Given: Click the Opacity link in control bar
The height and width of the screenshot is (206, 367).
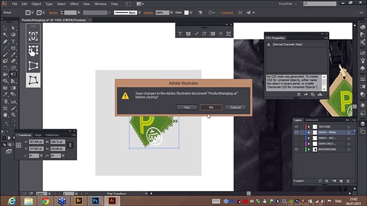Looking at the screenshot, I should [x=149, y=13].
